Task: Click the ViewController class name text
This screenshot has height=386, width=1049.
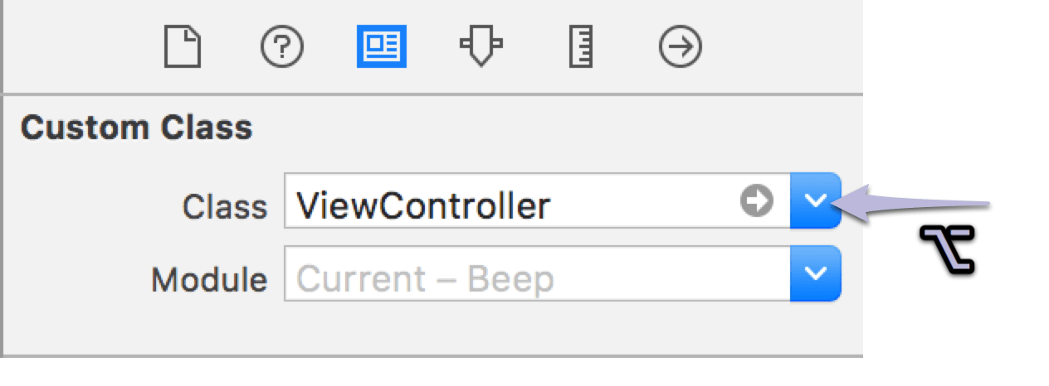Action: (x=423, y=204)
